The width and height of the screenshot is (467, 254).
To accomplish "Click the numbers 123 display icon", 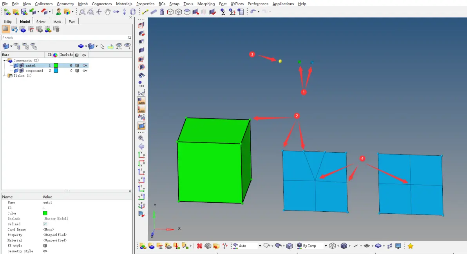I will (141, 84).
